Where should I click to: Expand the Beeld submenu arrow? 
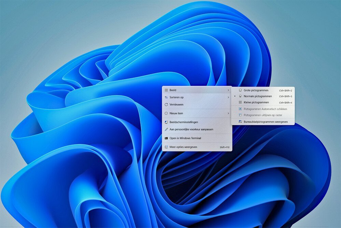tap(228, 90)
